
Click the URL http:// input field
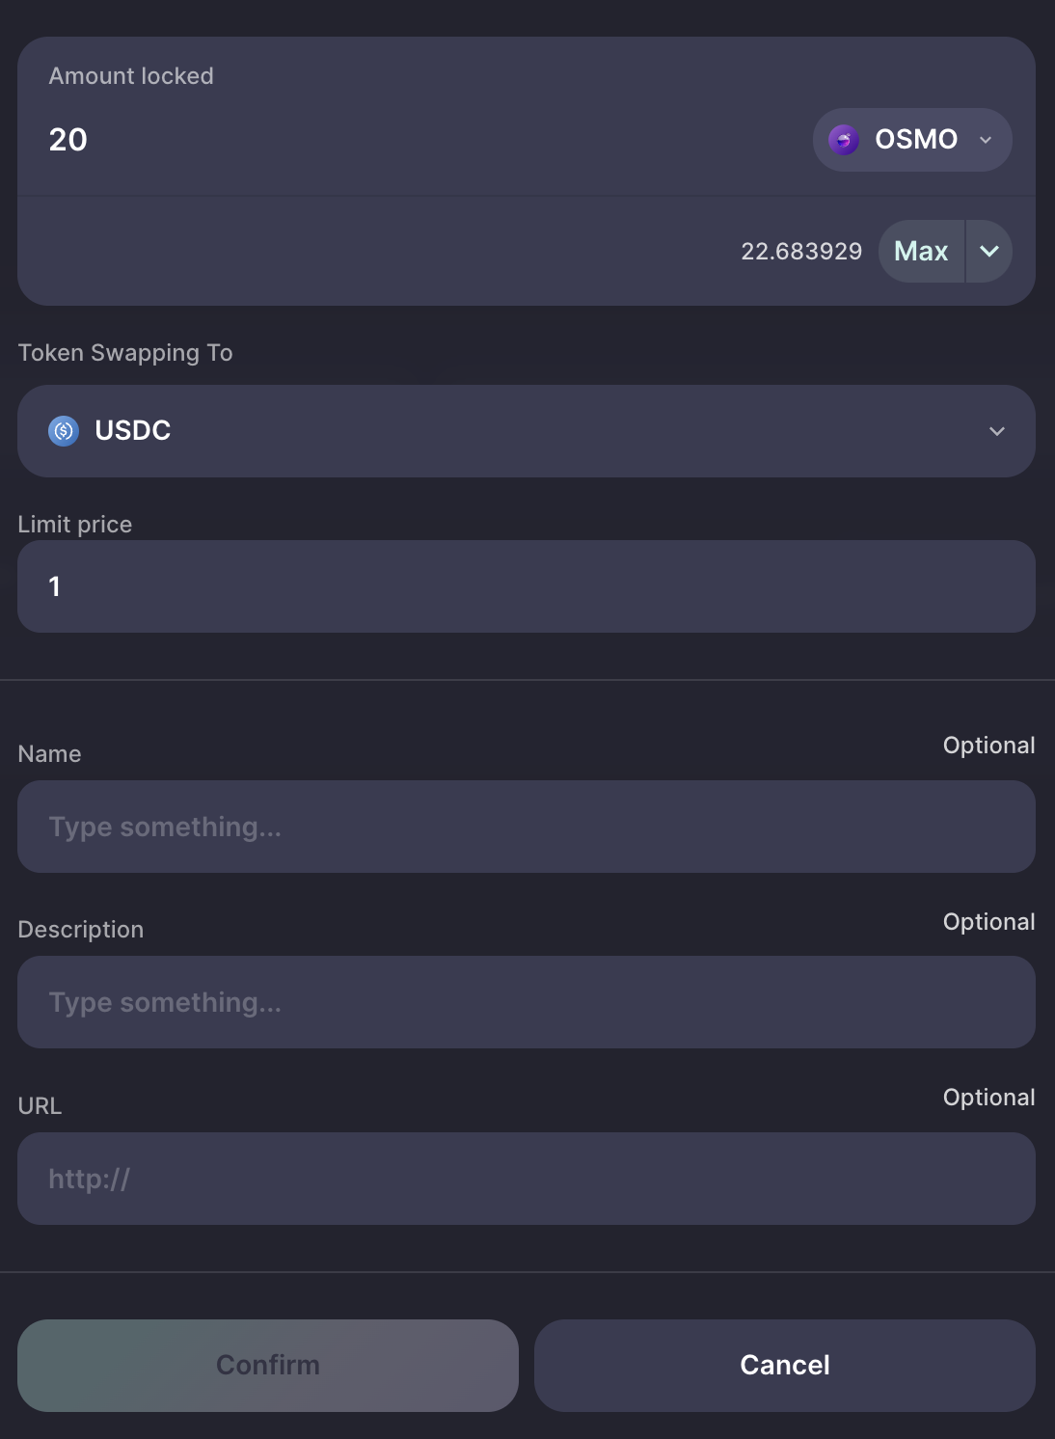coord(527,1179)
